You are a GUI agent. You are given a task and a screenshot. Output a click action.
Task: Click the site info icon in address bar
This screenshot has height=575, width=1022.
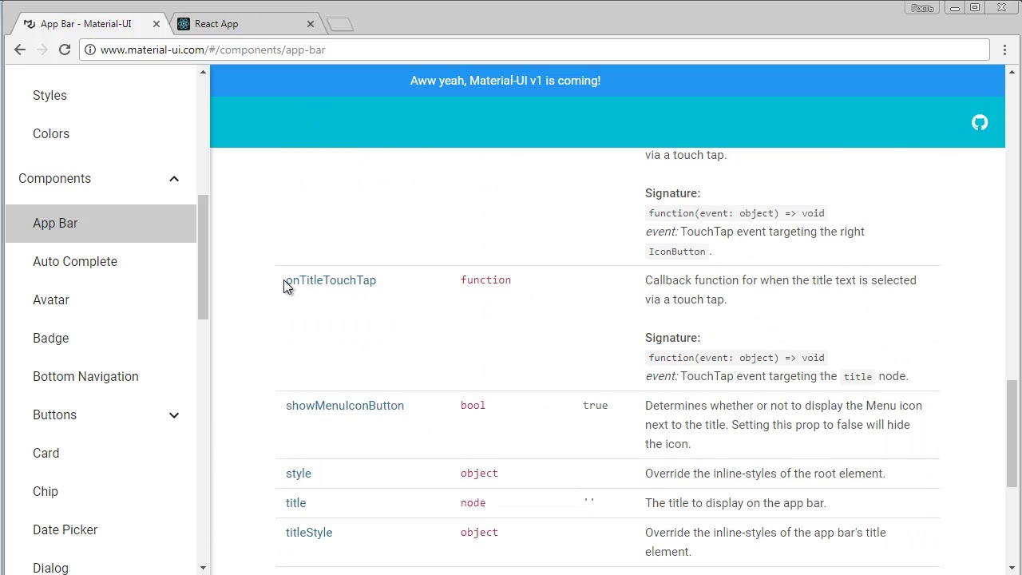coord(91,50)
